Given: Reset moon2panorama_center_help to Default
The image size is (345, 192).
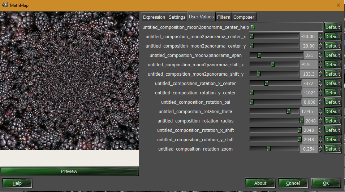Looking at the screenshot, I should click(332, 27).
